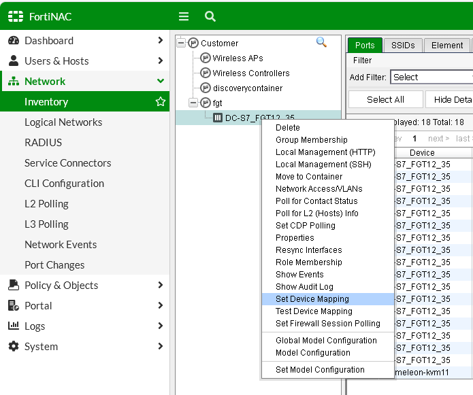Open the L2 Polling page

click(46, 204)
